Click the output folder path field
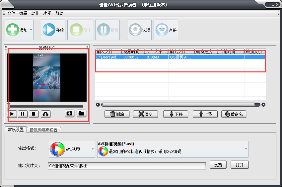Image resolution: width=282 pixels, height=187 pixels. 126,165
